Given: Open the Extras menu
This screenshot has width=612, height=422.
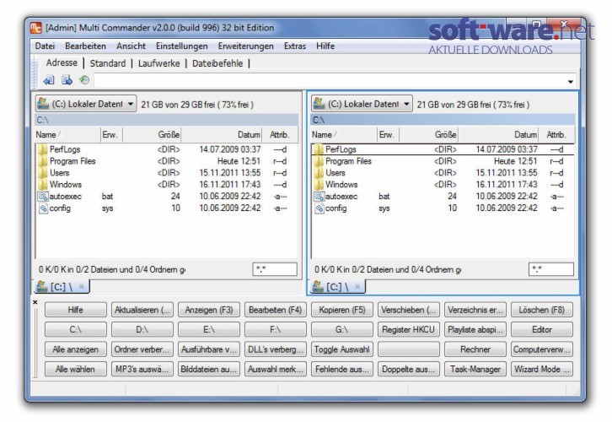Looking at the screenshot, I should point(295,46).
